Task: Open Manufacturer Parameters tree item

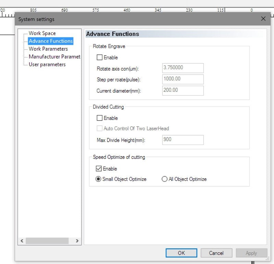Action: click(54, 57)
